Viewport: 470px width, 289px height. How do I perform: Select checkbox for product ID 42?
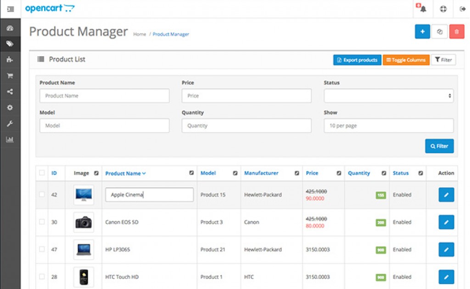pyautogui.click(x=42, y=195)
